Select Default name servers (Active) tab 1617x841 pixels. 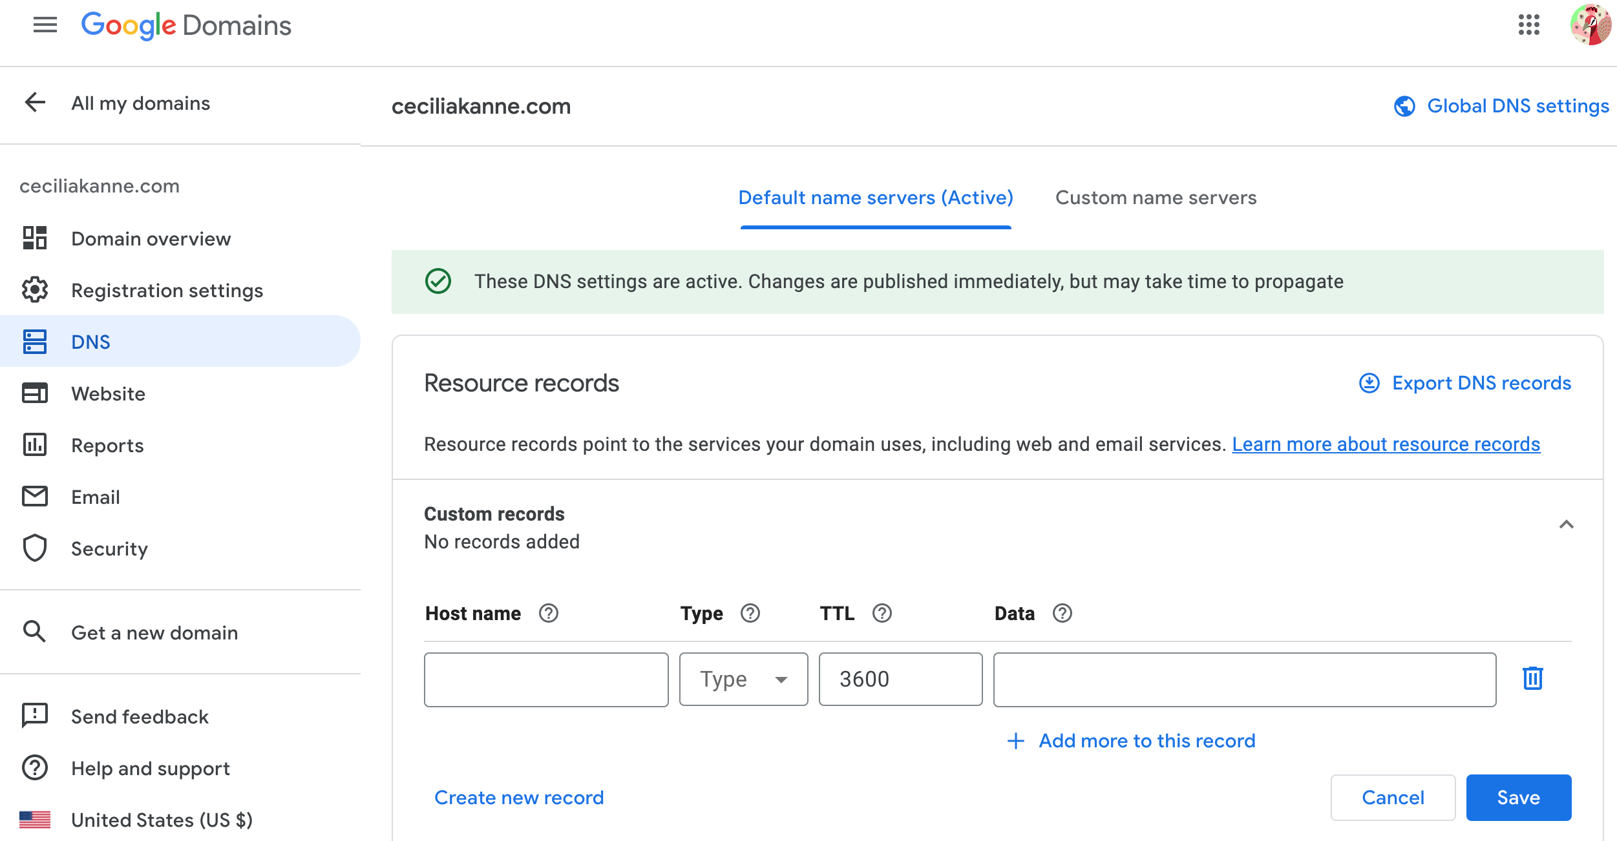point(875,198)
